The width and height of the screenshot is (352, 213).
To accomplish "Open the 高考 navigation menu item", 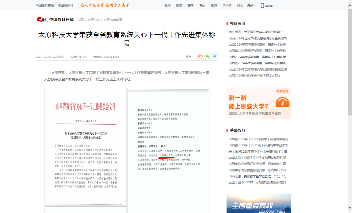I will pos(190,5).
